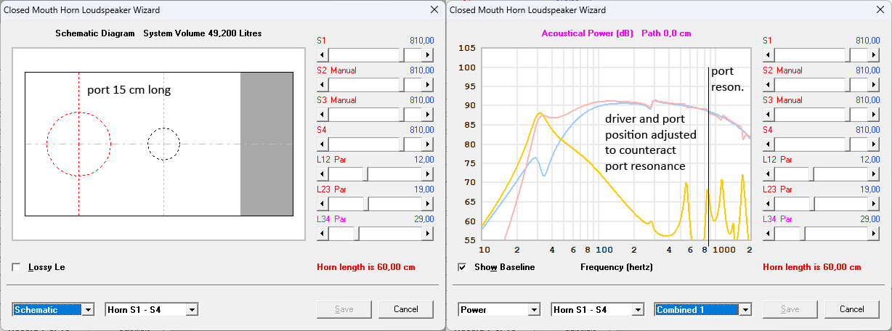
Task: Click L23 slider left arrow in Acoustical Power window
Action: (770, 204)
